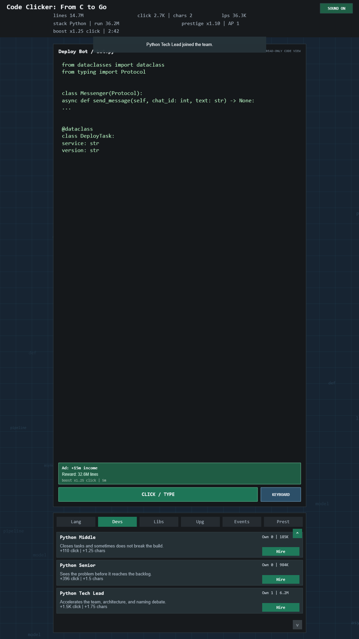Screen dimensions: 359x639
Task: Click the '+396 click | +1.5 chars' stat
Action: pyautogui.click(x=82, y=579)
